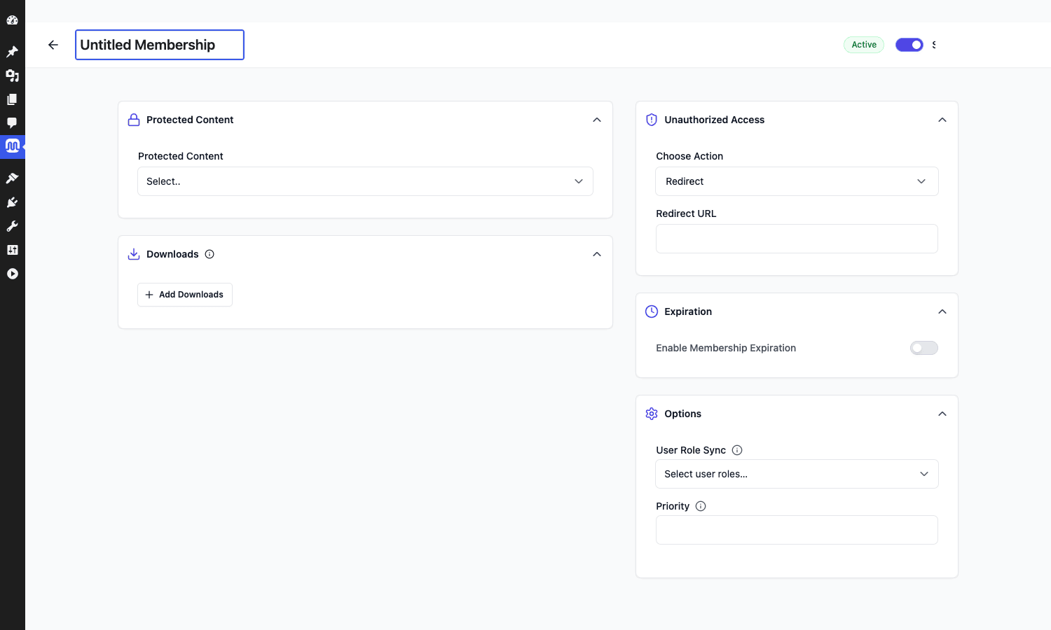The width and height of the screenshot is (1051, 630).
Task: Click the info icon next to Downloads
Action: tap(209, 254)
